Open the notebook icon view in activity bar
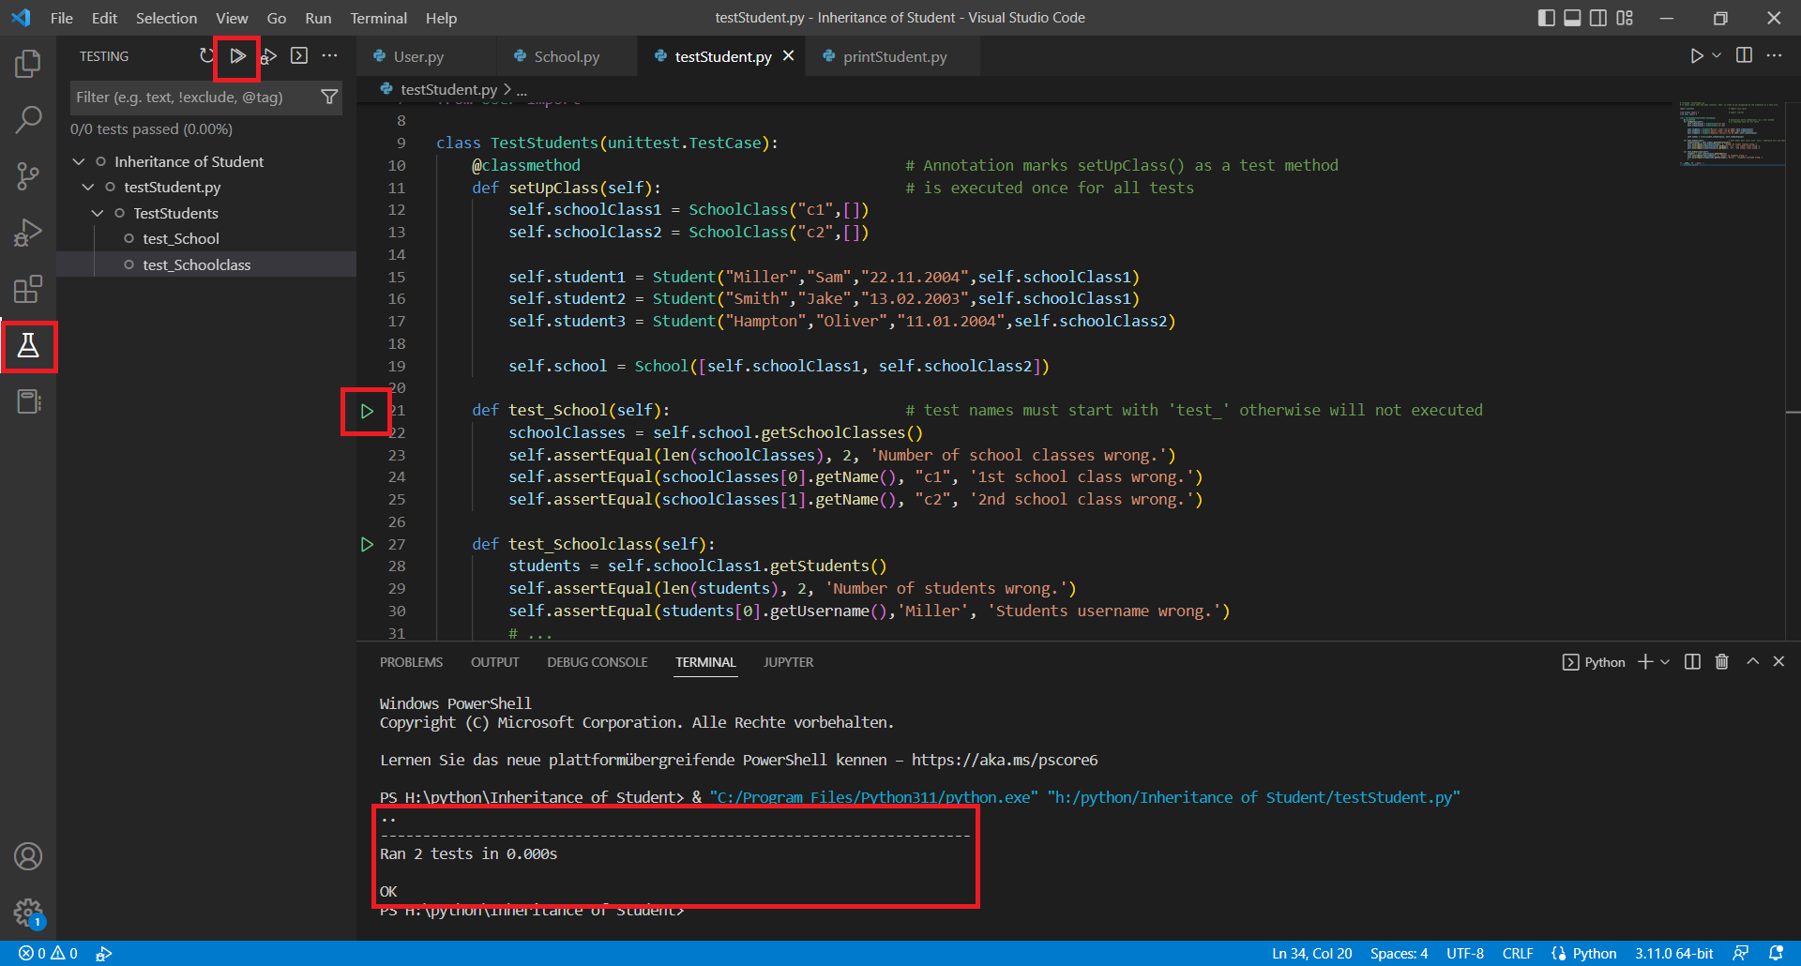The height and width of the screenshot is (966, 1801). click(28, 402)
